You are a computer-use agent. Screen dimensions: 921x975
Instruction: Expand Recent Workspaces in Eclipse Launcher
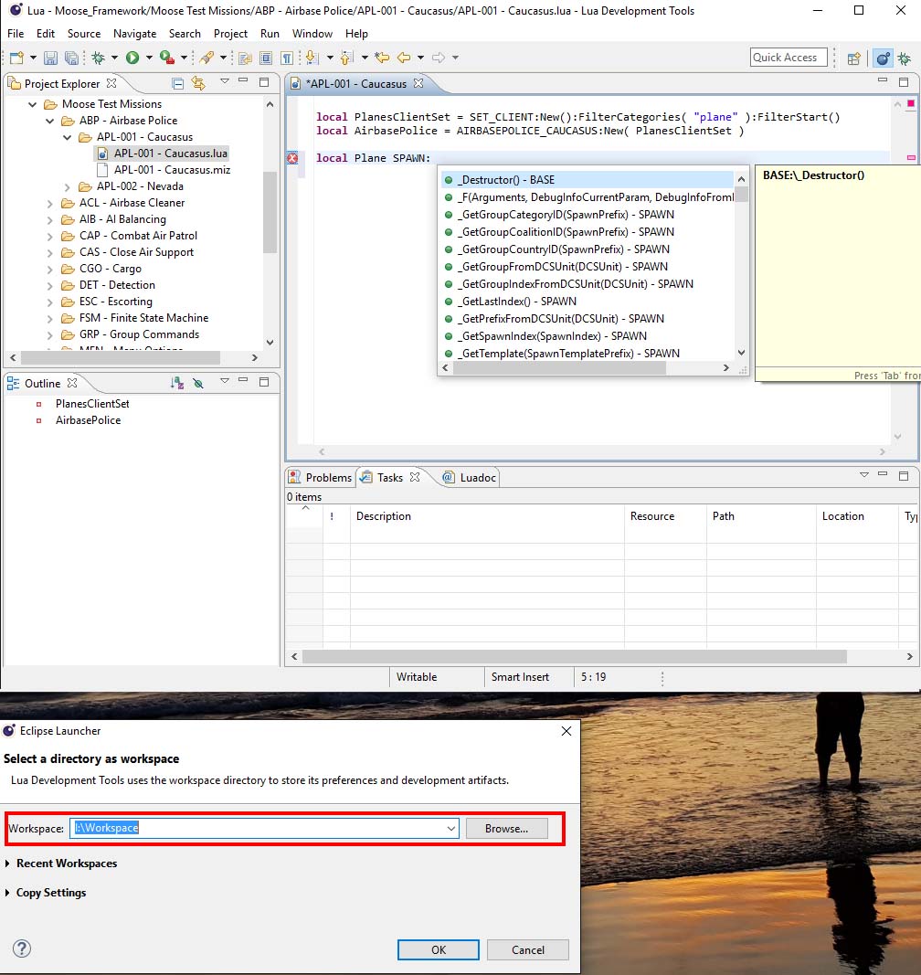pyautogui.click(x=7, y=864)
